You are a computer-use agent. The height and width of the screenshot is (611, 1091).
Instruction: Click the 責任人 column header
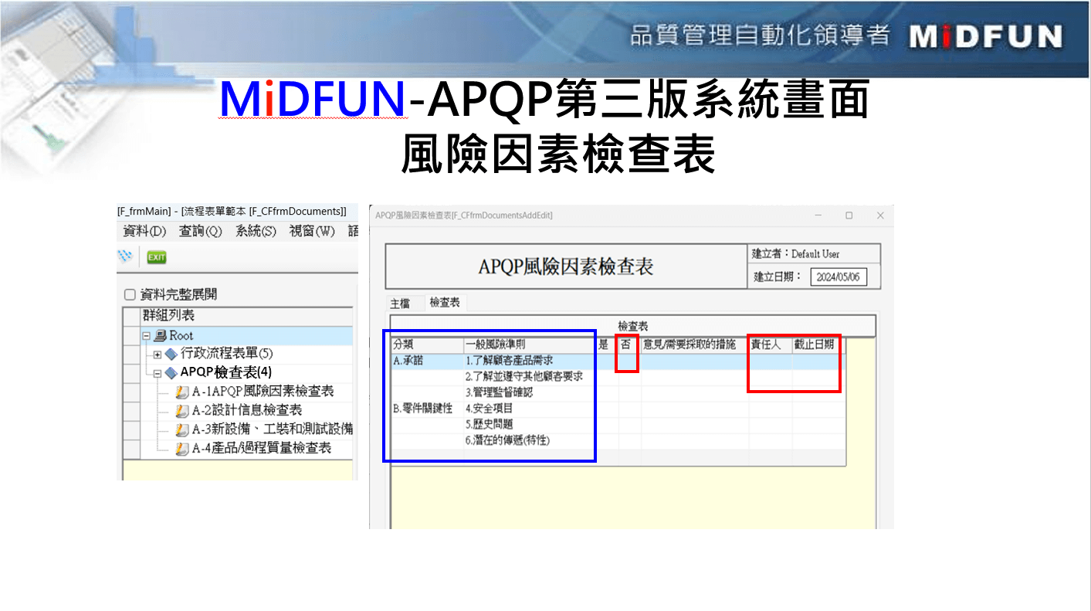point(771,345)
